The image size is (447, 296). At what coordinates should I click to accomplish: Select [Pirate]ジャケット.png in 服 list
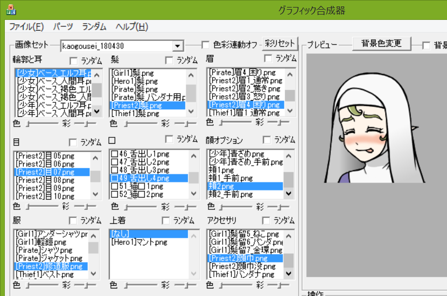coord(51,258)
